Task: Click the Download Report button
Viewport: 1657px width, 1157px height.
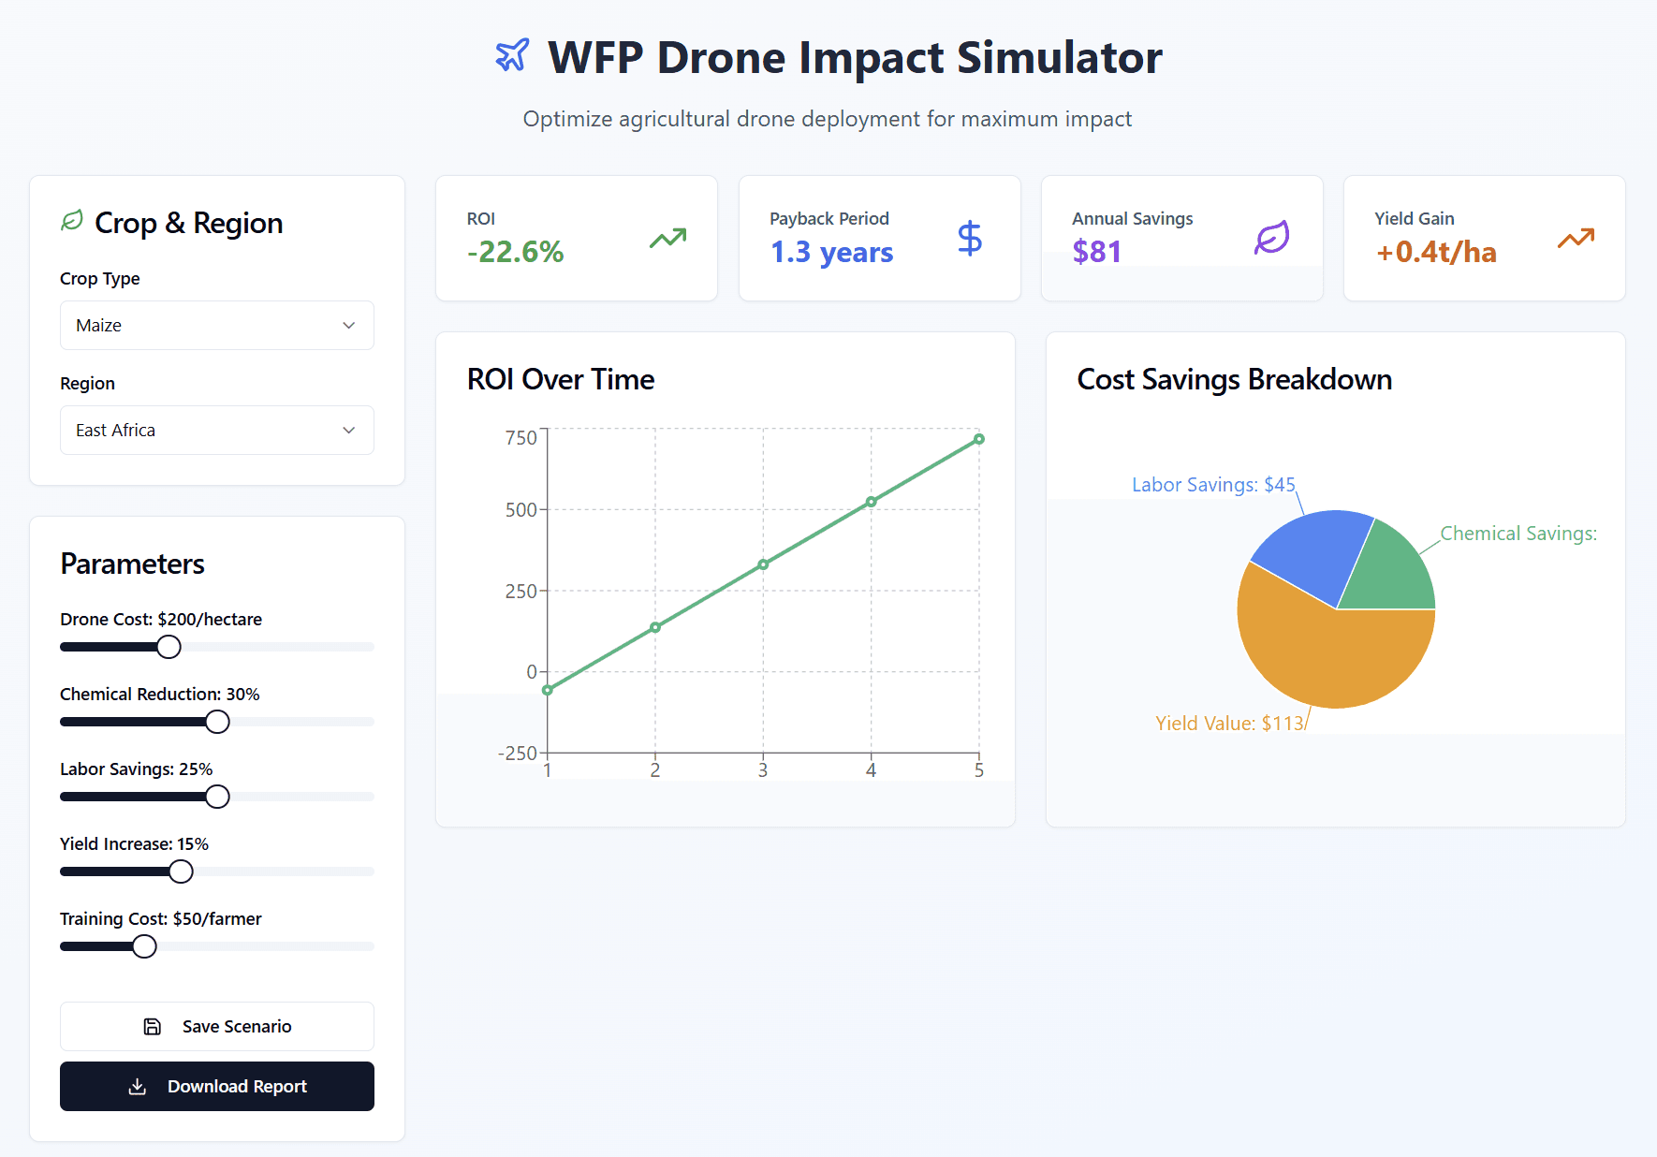Action: coord(217,1087)
